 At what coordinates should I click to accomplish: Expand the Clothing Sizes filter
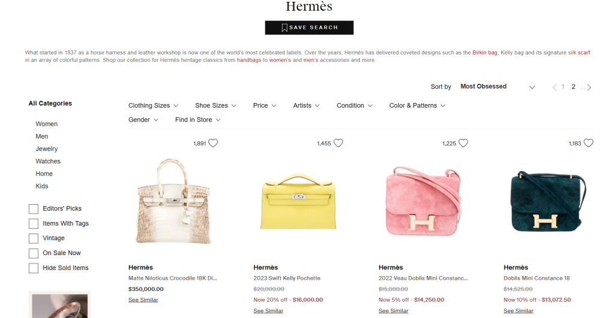(153, 105)
